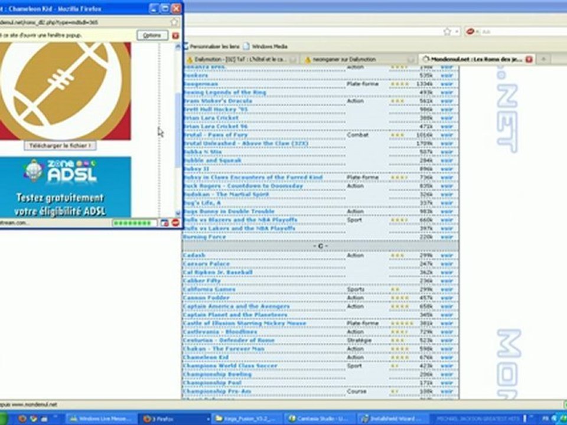The width and height of the screenshot is (567, 425).
Task: Open Windows Live Messenger from taskbar
Action: (x=100, y=419)
